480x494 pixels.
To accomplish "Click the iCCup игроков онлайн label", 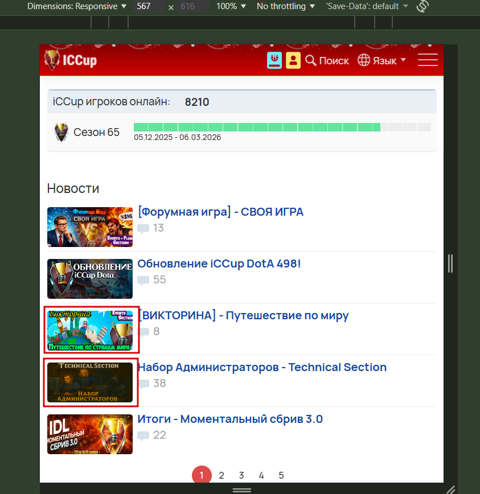I will click(x=112, y=102).
